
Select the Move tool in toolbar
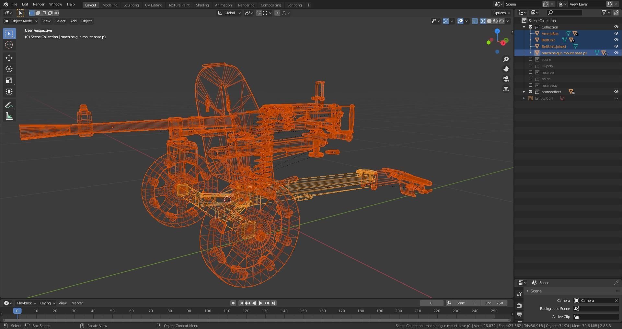[9, 58]
